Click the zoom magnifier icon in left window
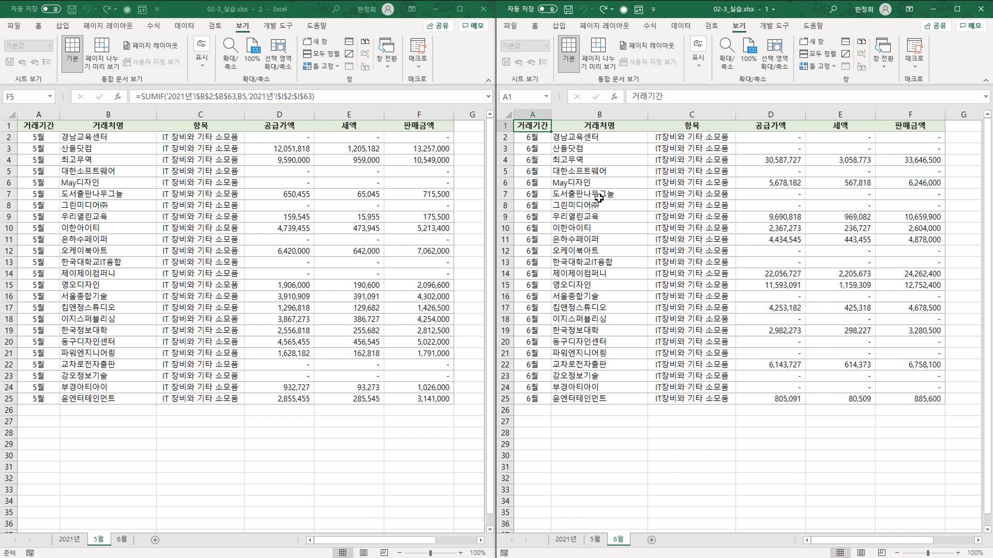The image size is (993, 558). coord(230,47)
